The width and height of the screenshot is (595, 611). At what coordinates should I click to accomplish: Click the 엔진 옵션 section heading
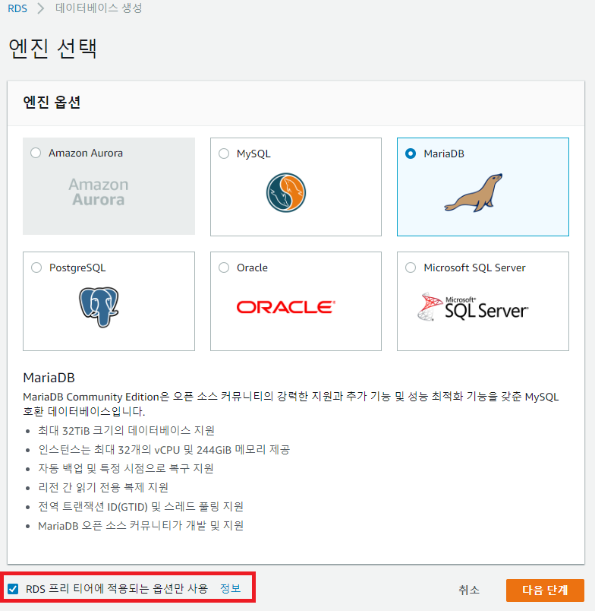pyautogui.click(x=52, y=102)
